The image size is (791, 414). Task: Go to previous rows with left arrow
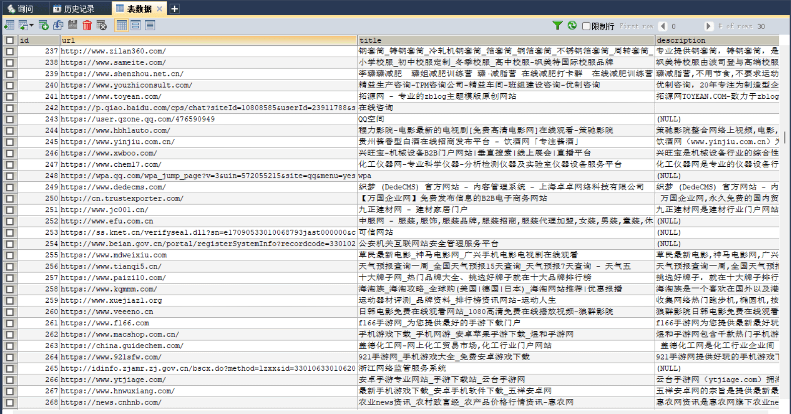click(x=663, y=26)
